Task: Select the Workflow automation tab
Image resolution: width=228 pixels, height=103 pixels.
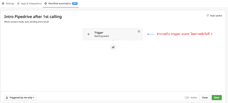Action: click(61, 3)
